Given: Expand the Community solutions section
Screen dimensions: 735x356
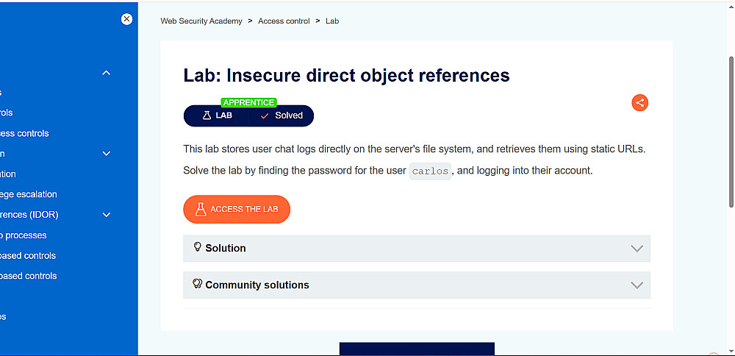Looking at the screenshot, I should 417,285.
